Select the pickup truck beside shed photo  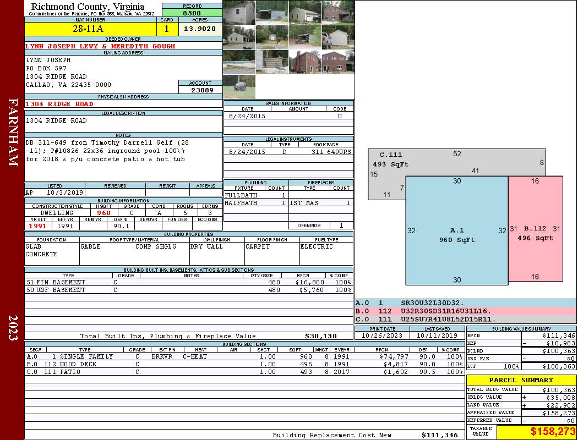point(338,37)
